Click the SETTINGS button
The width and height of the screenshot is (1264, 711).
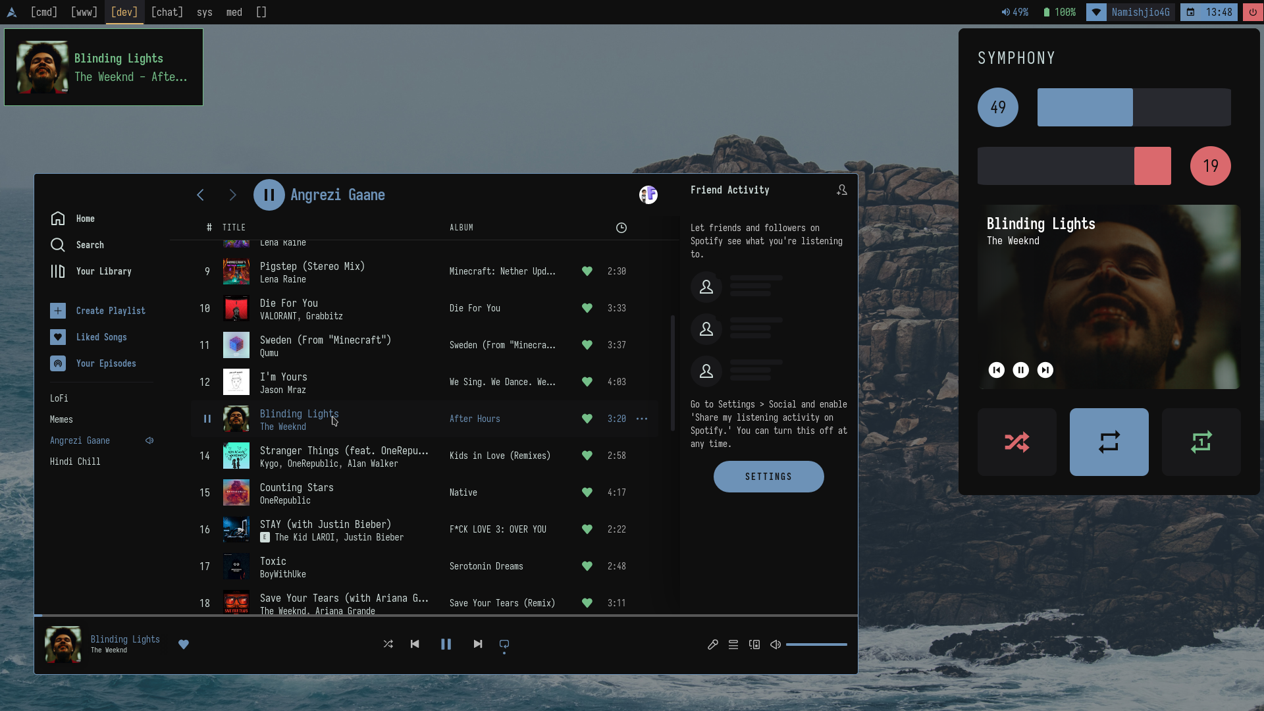tap(768, 477)
